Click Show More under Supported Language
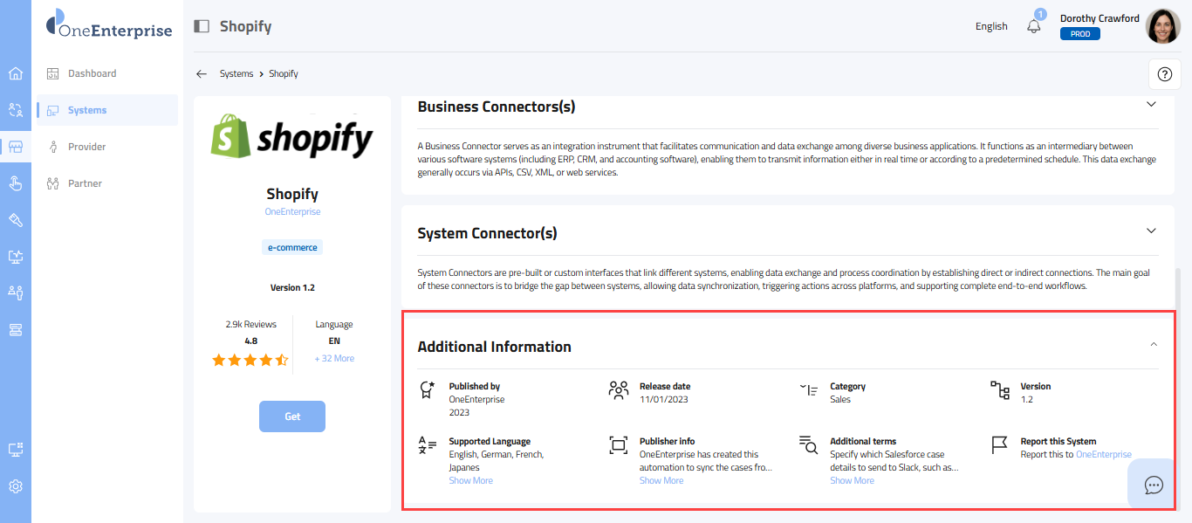 470,480
